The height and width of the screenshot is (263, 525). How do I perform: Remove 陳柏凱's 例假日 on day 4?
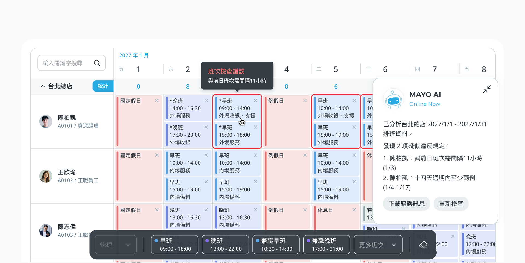(x=305, y=101)
